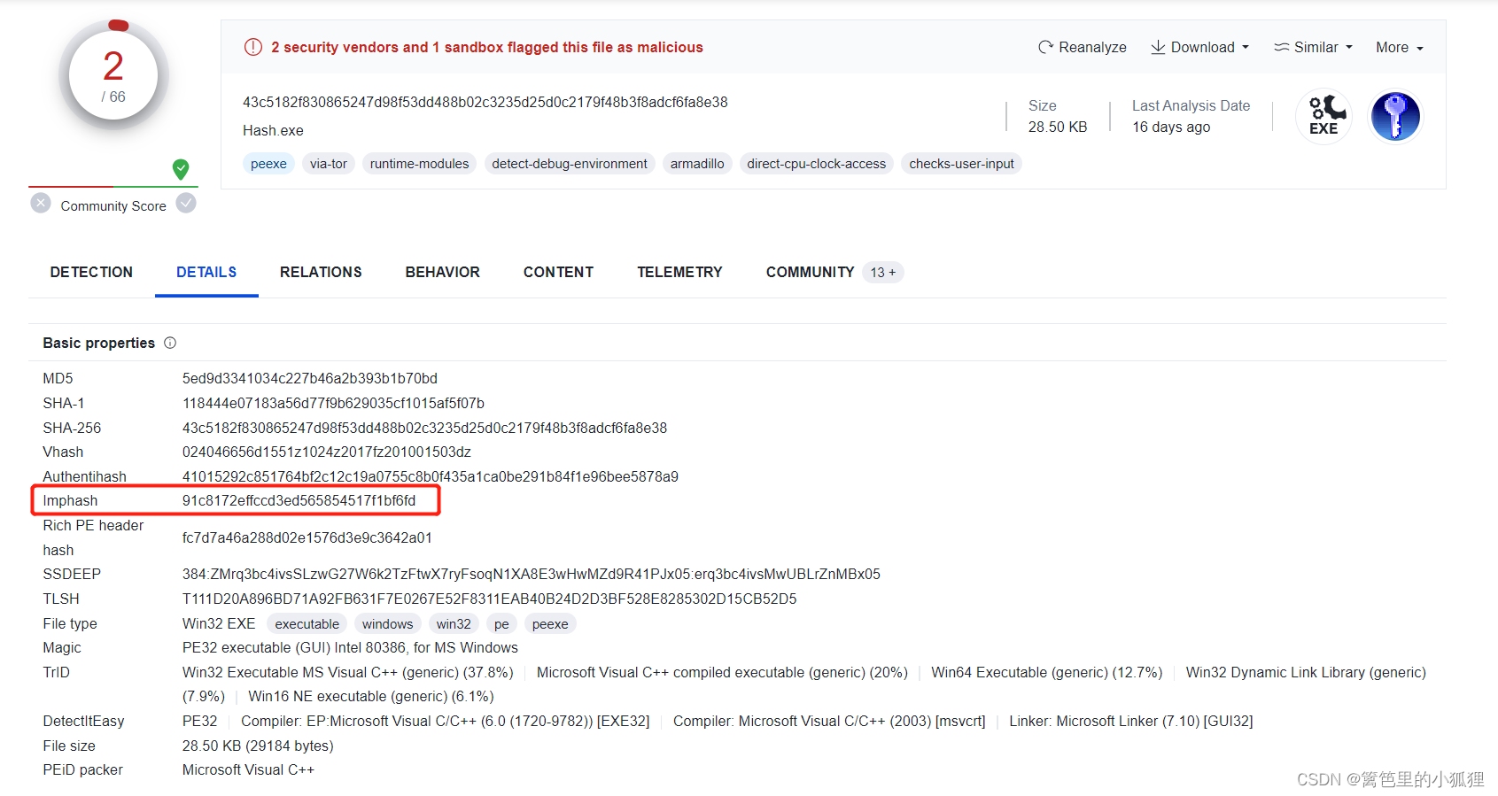
Task: Switch to the CONTENT tab
Action: [558, 272]
